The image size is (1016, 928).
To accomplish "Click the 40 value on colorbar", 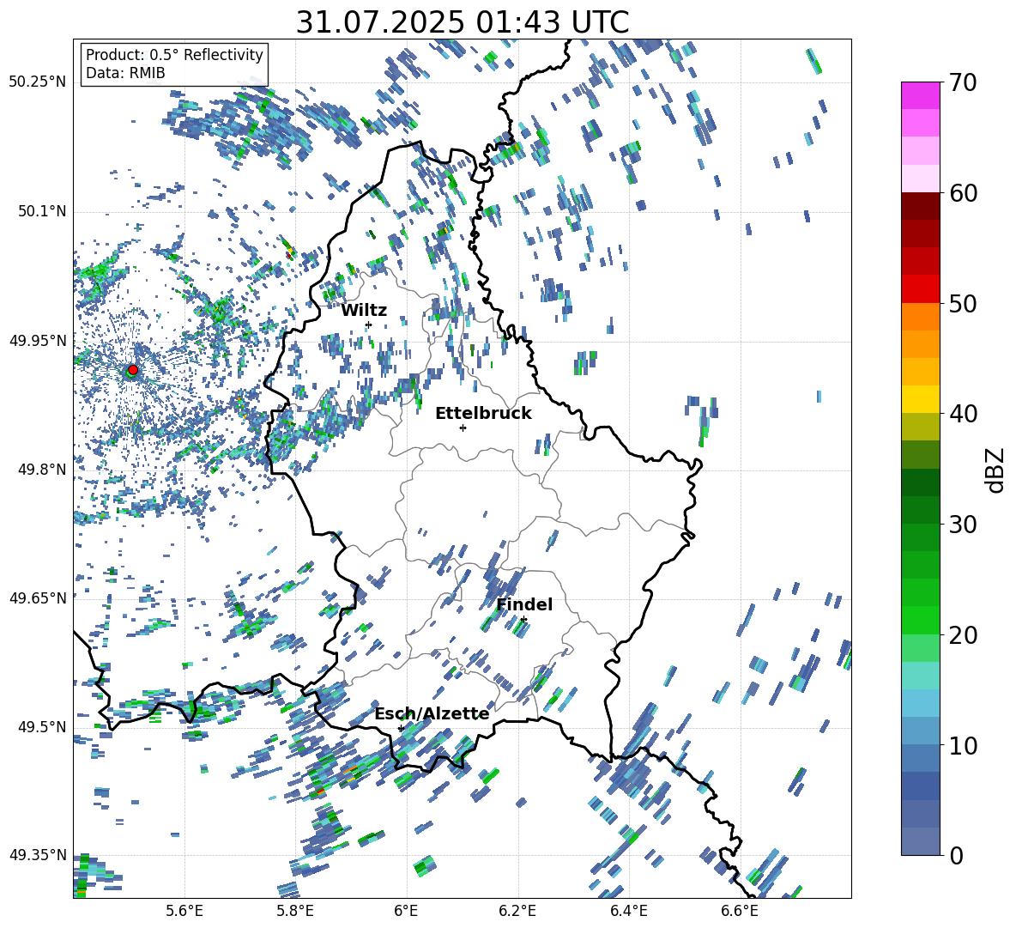I will [963, 414].
